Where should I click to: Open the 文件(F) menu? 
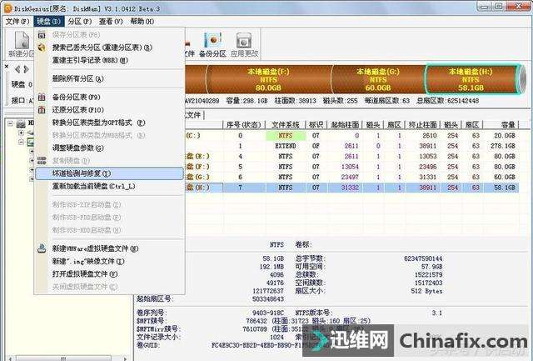(17, 22)
